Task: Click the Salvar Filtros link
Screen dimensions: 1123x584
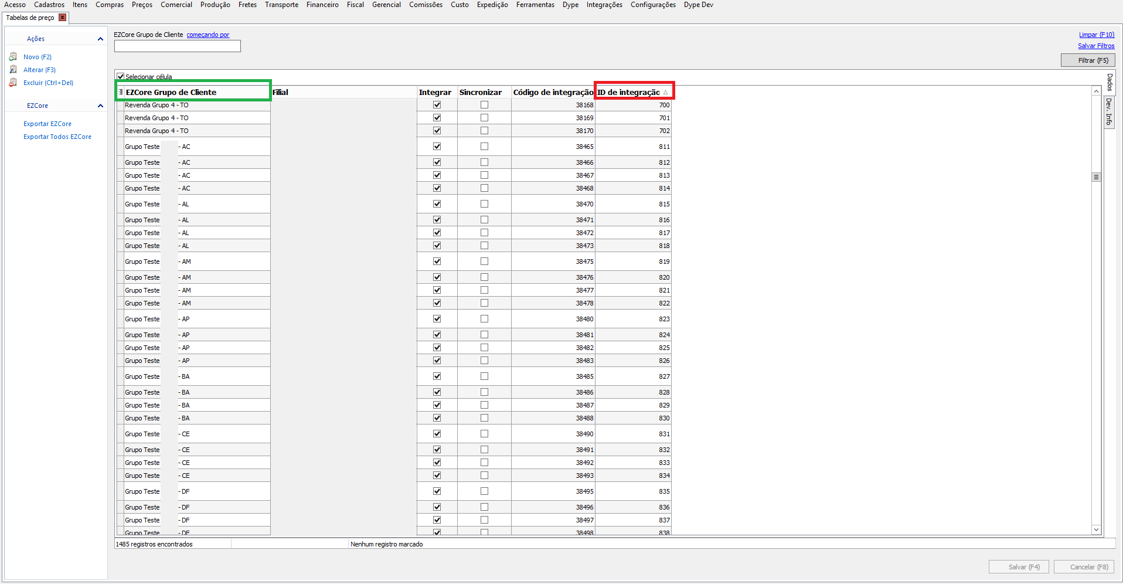Action: pos(1096,46)
